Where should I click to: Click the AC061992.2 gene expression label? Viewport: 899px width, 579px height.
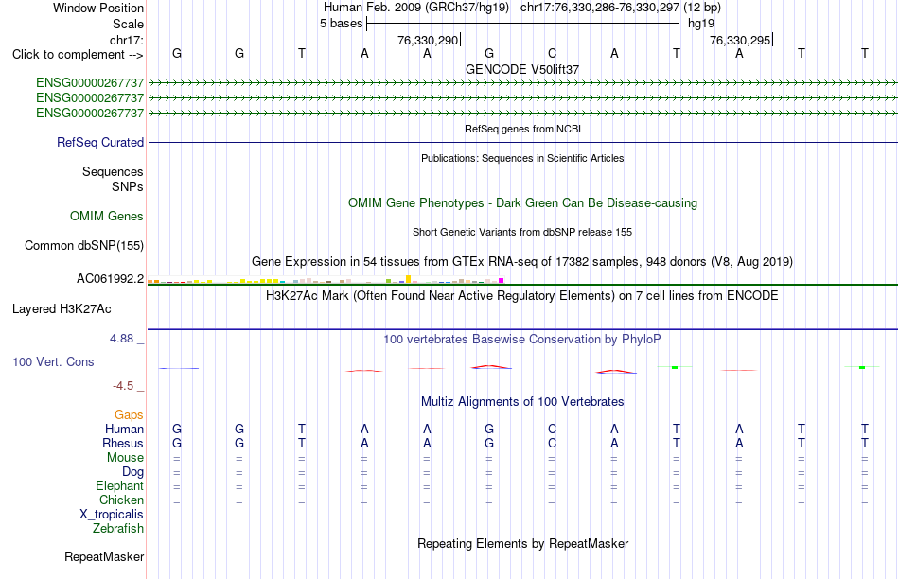(x=110, y=278)
